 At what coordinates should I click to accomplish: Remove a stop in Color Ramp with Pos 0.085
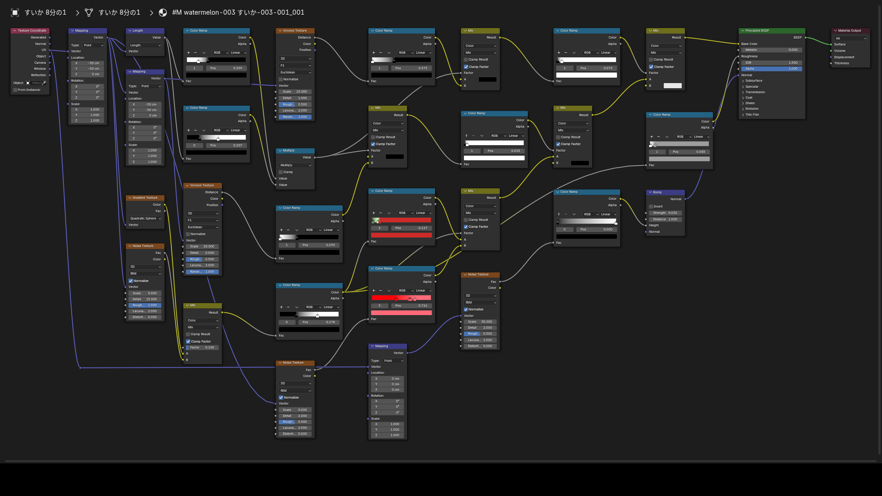click(x=658, y=137)
